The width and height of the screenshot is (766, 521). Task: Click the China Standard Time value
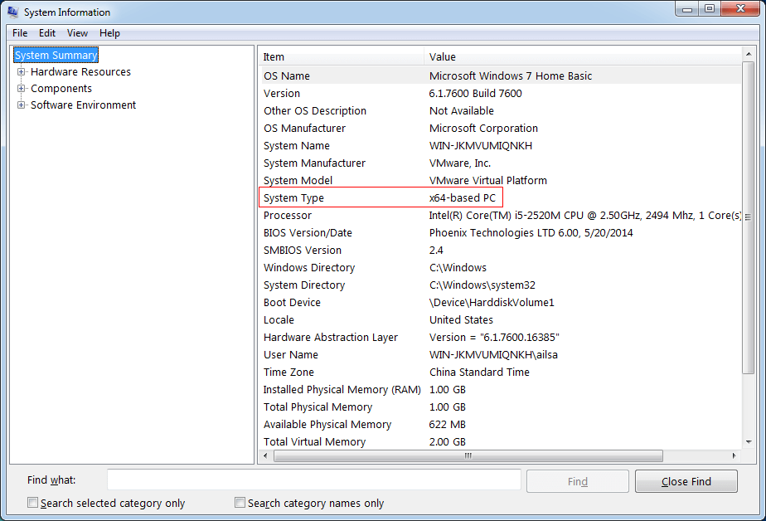(x=479, y=372)
